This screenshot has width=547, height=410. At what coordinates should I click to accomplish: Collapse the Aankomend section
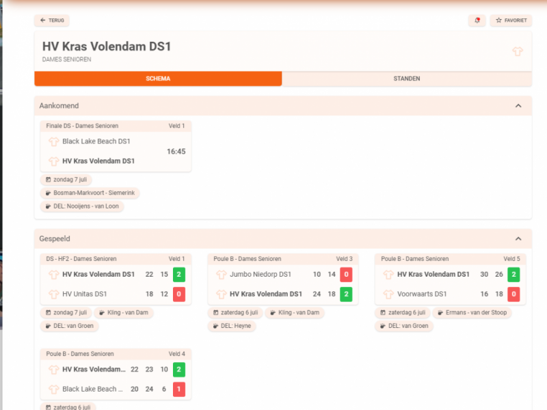point(518,106)
